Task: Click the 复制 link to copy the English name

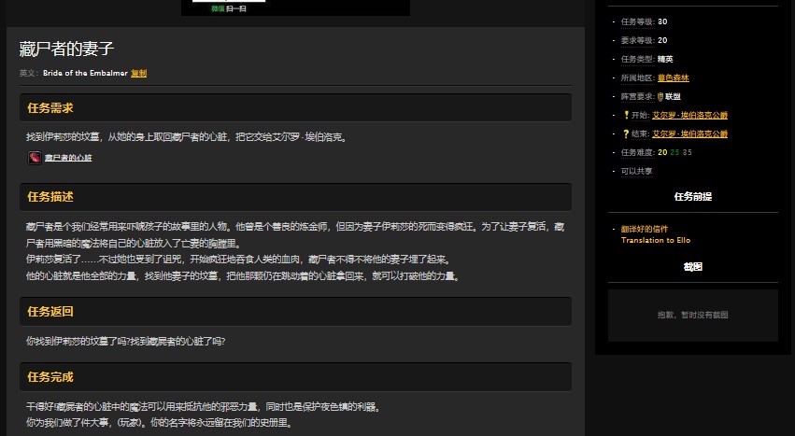Action: click(x=138, y=73)
